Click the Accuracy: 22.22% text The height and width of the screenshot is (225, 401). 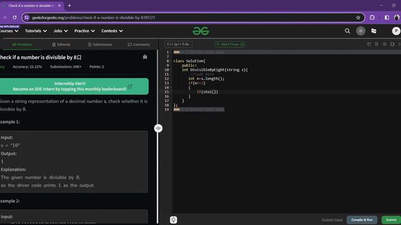click(x=27, y=67)
